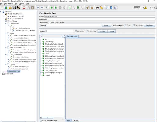
Task: Collapse the Thread Group node
Action: coord(3,21)
